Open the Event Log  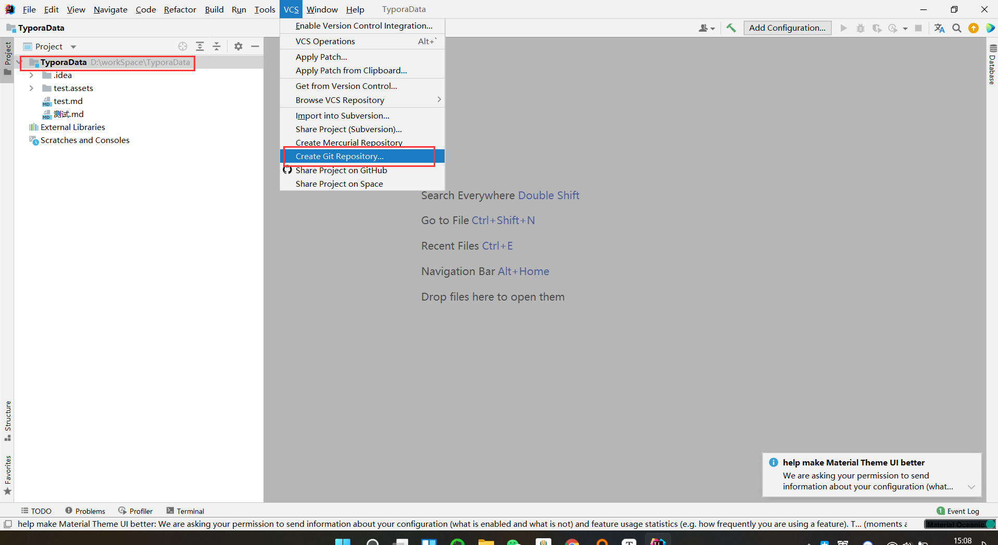click(957, 511)
